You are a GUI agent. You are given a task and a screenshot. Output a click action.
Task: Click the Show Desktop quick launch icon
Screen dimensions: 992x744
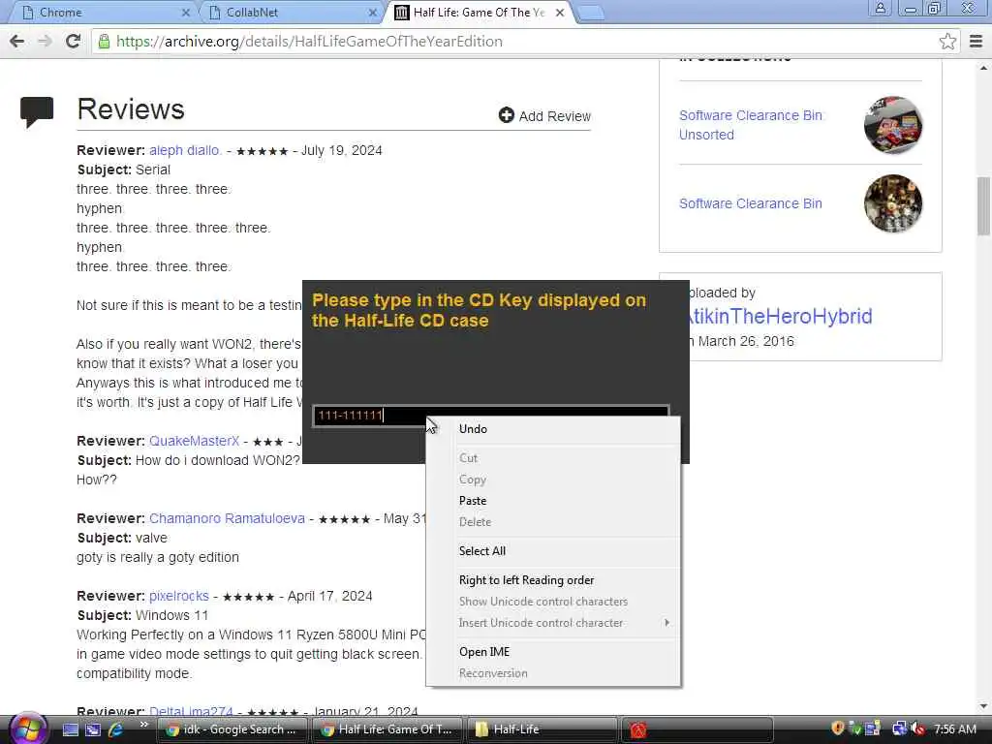[x=71, y=729]
